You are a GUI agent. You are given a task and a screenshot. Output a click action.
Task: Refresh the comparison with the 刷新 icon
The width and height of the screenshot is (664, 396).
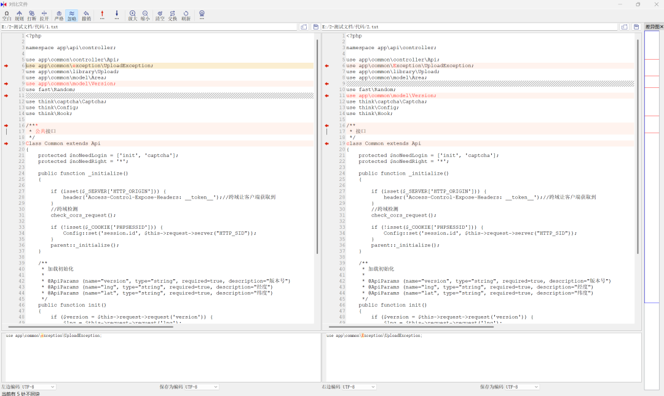pos(186,15)
